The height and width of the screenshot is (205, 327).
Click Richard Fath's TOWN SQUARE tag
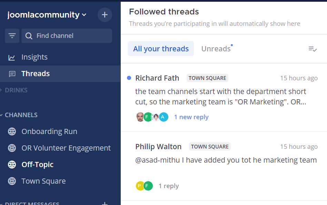click(207, 78)
